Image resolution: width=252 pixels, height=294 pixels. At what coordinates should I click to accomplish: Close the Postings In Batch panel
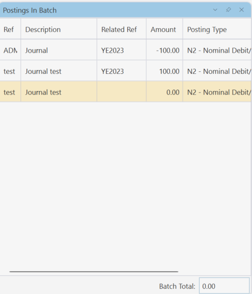[241, 10]
